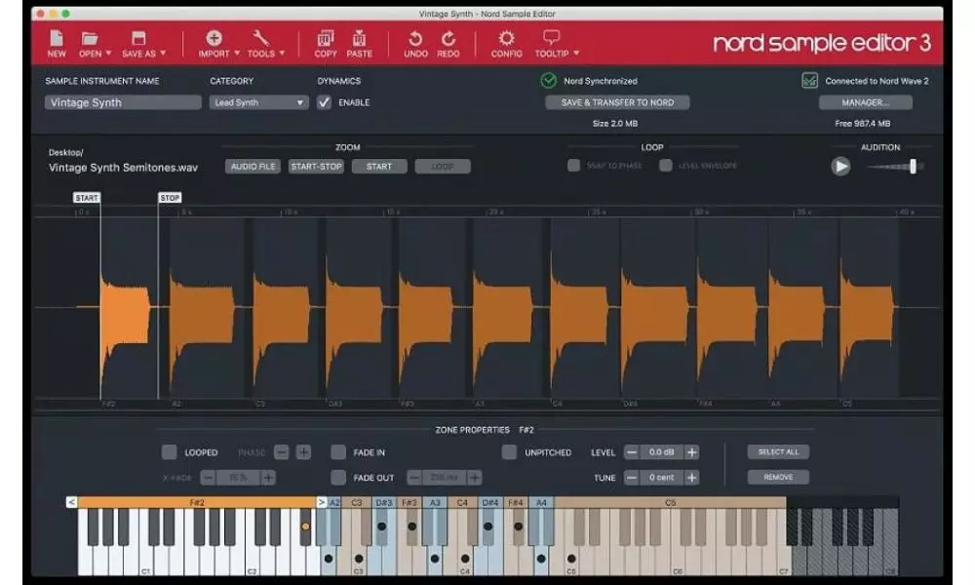Decrease Tune with minus button
This screenshot has height=585, width=975.
(631, 478)
